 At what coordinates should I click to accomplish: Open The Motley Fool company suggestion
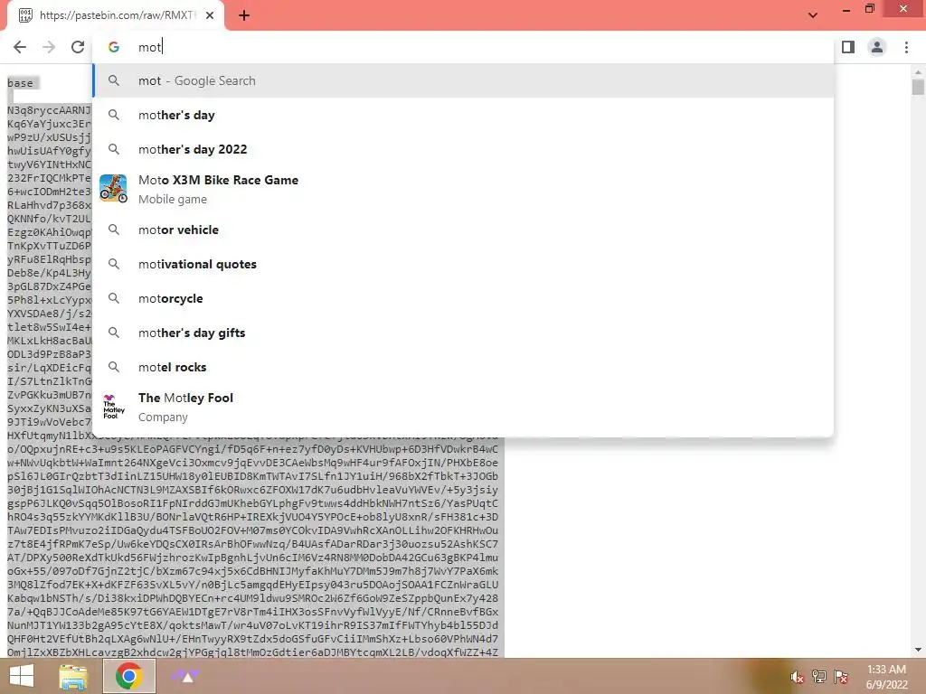[x=464, y=407]
